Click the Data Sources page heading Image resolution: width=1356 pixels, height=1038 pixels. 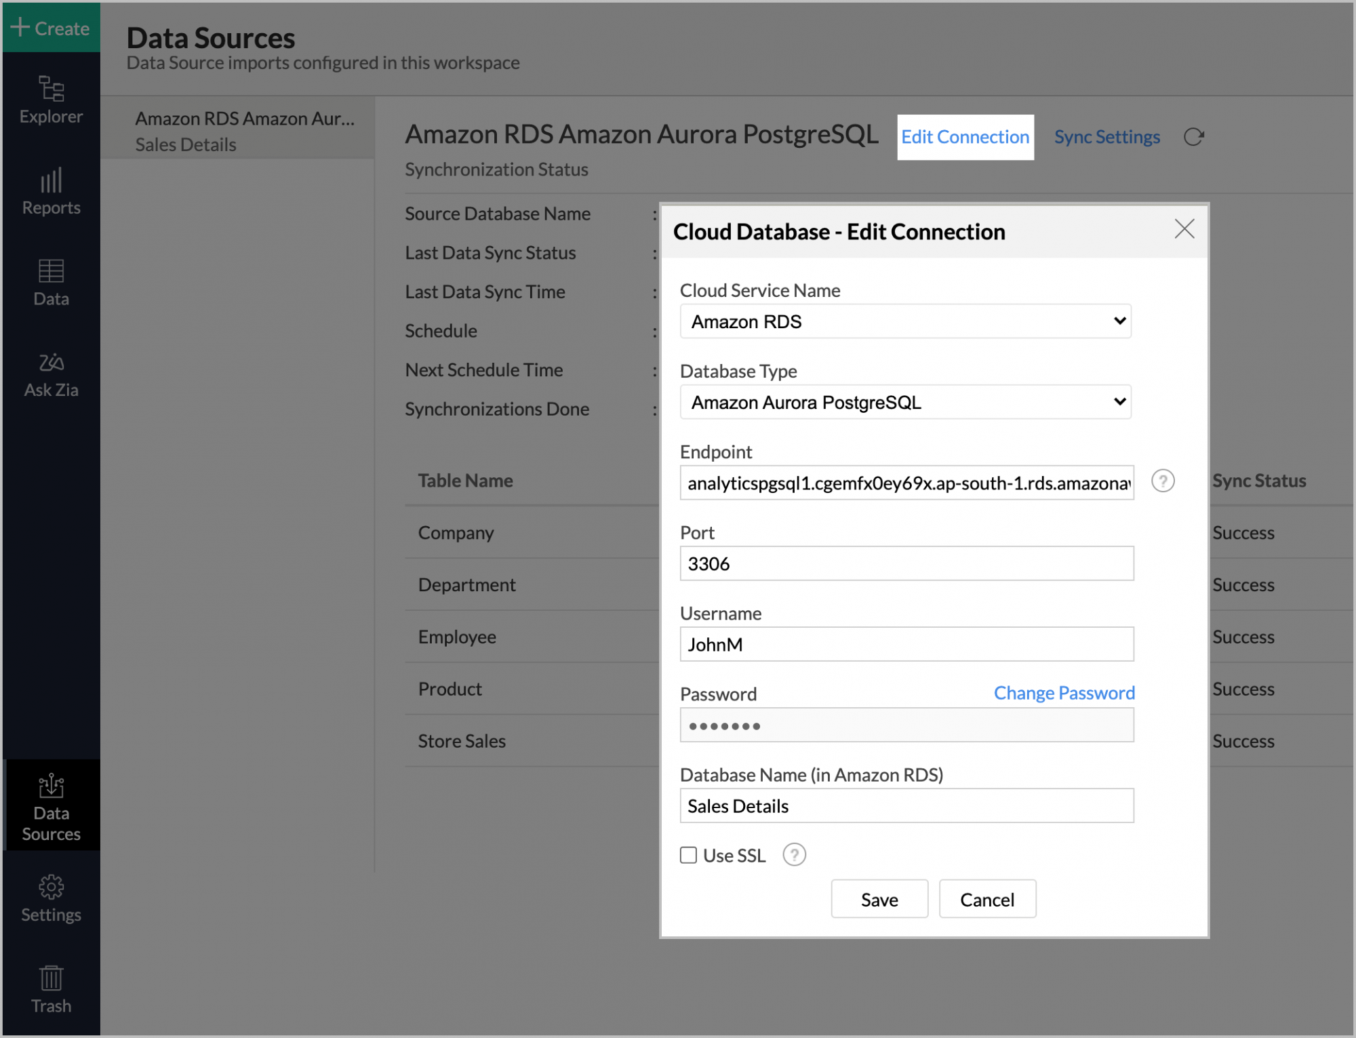(211, 38)
